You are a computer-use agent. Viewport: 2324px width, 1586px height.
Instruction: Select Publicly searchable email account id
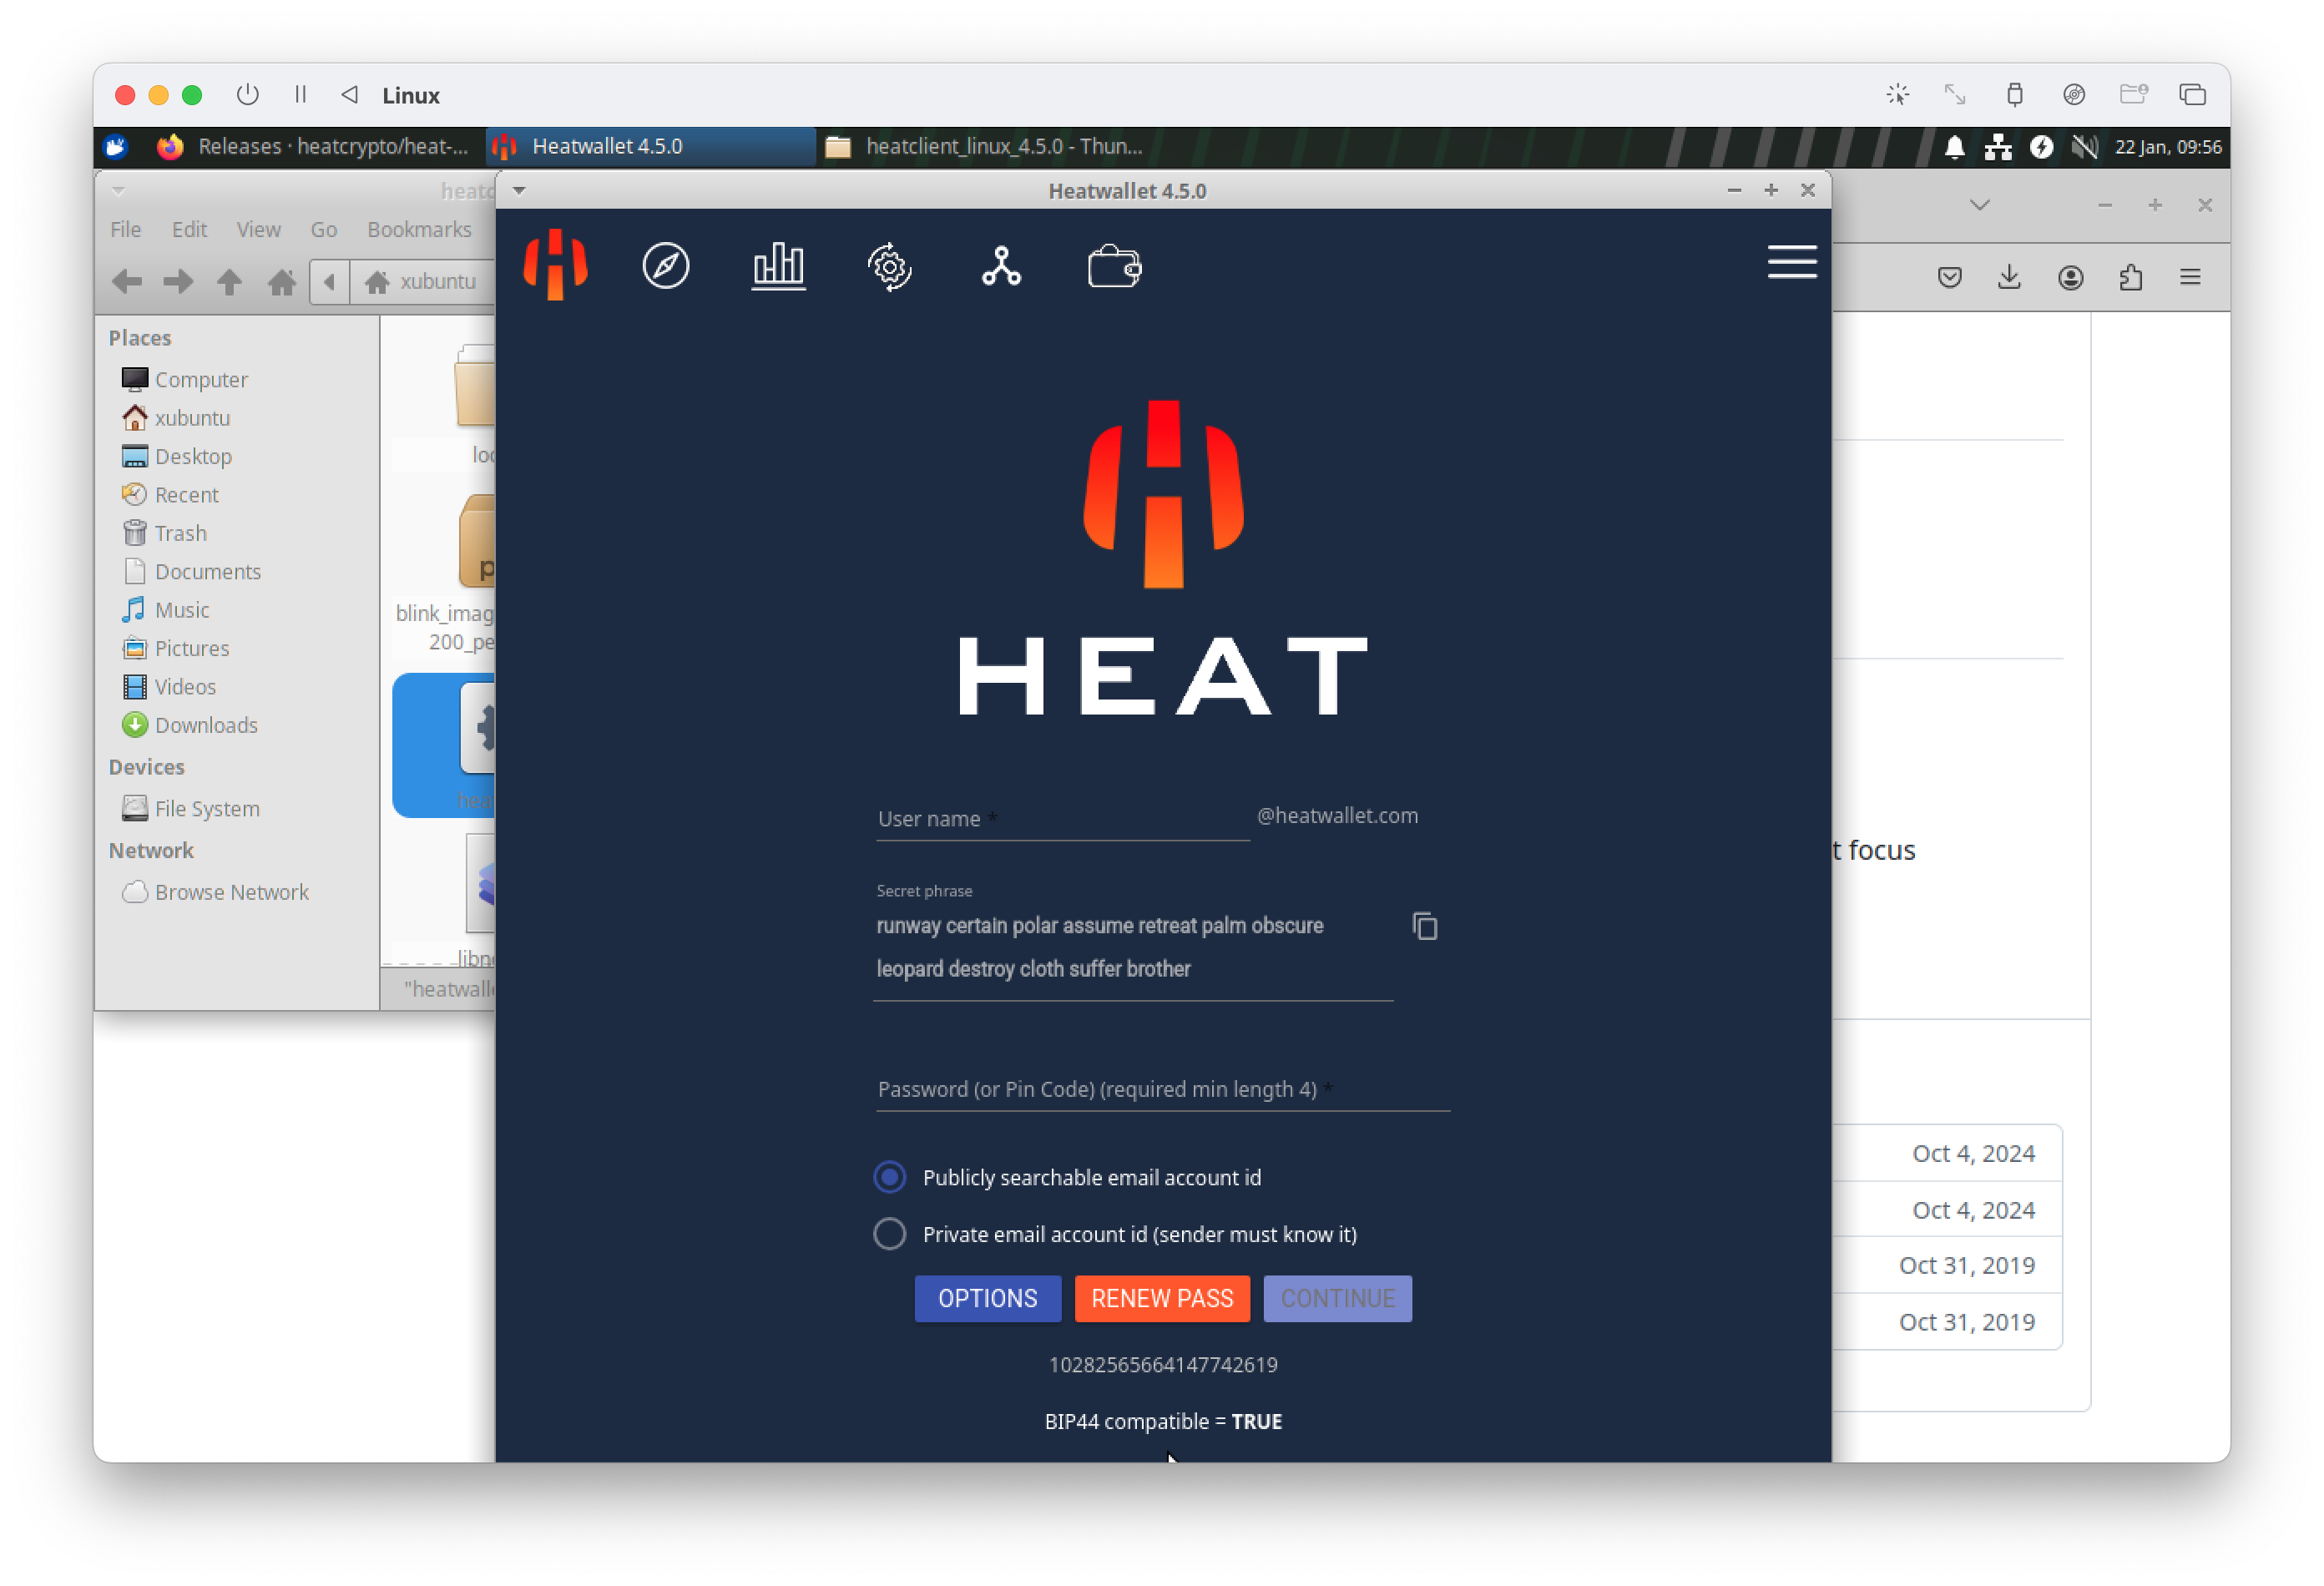tap(889, 1176)
